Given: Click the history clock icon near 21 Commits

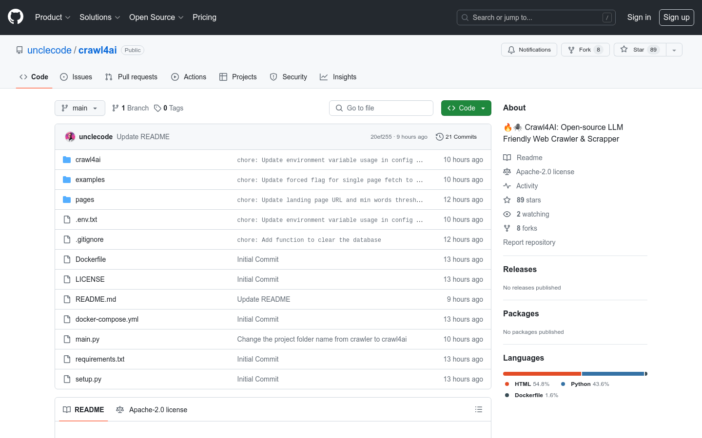Looking at the screenshot, I should coord(439,137).
